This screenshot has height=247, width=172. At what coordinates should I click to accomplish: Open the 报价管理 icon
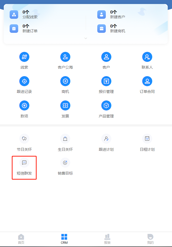tap(106, 81)
